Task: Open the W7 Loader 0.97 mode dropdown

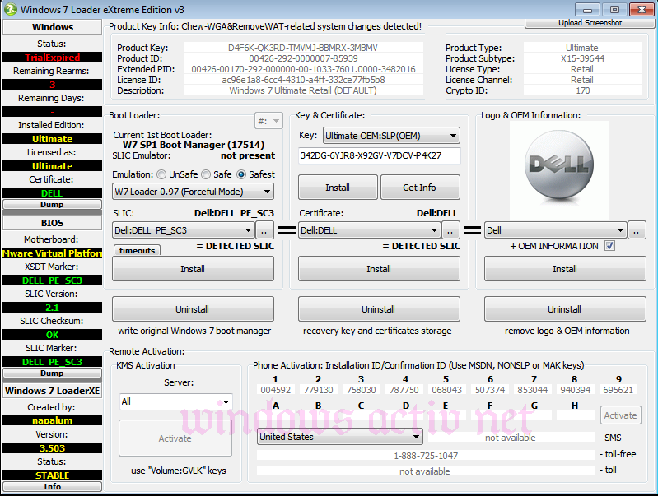Action: [x=193, y=192]
